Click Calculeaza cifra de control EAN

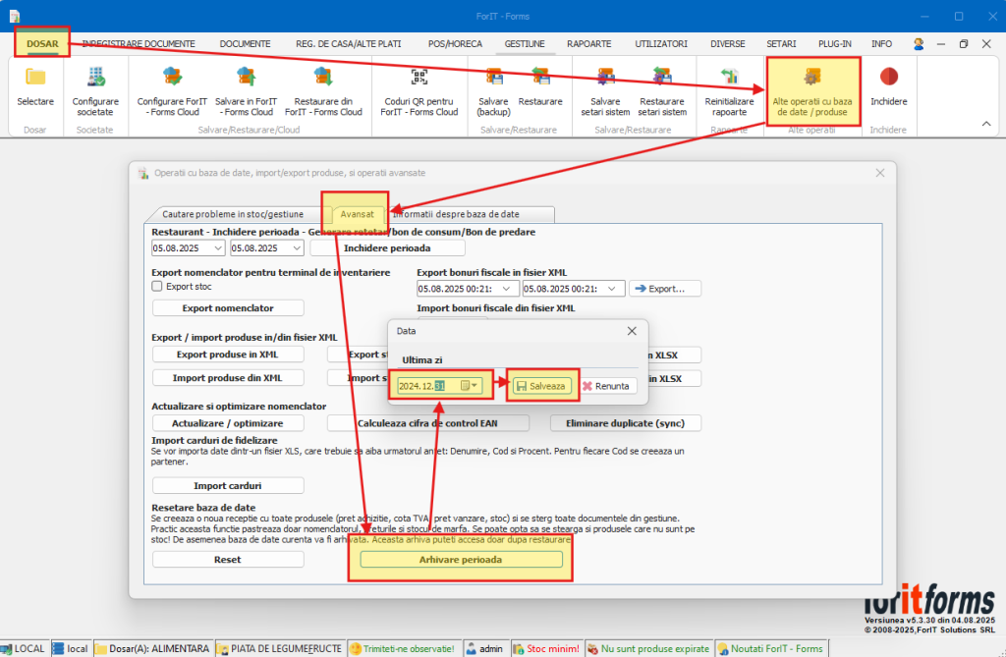[428, 423]
